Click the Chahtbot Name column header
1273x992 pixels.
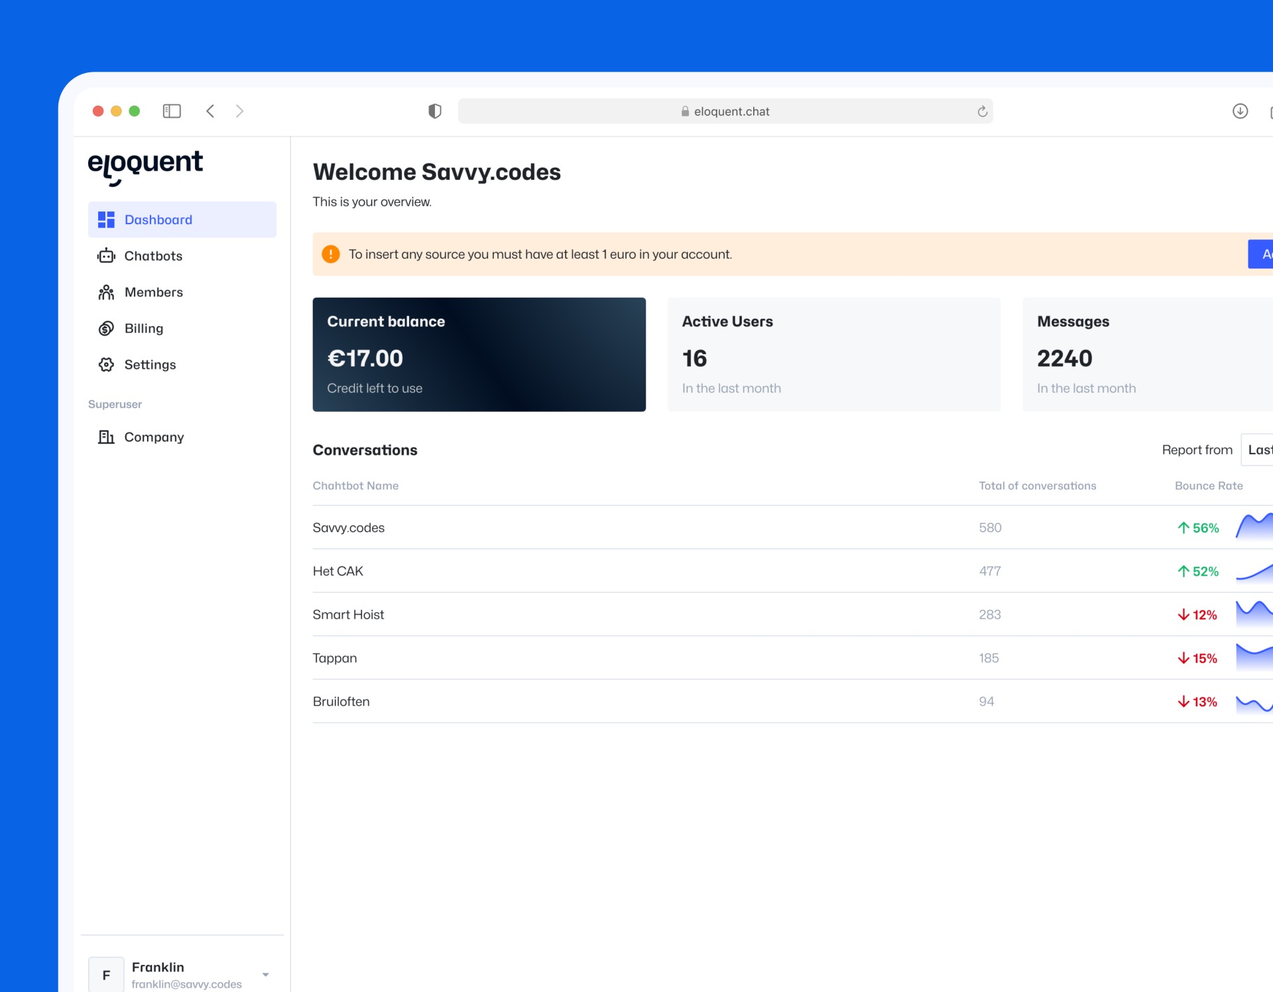(355, 485)
